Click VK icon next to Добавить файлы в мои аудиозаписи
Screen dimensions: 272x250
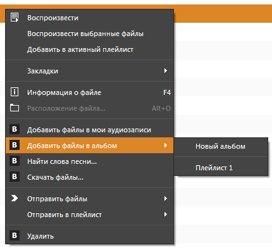[15, 129]
